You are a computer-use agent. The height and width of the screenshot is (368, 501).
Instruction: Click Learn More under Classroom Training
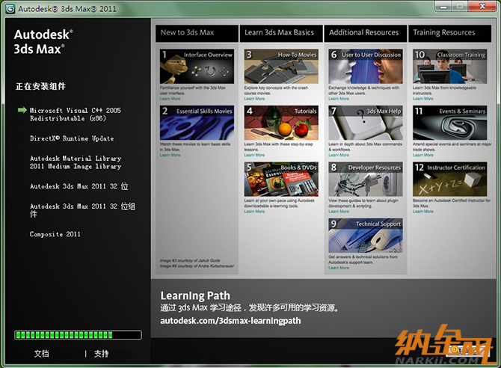[423, 99]
